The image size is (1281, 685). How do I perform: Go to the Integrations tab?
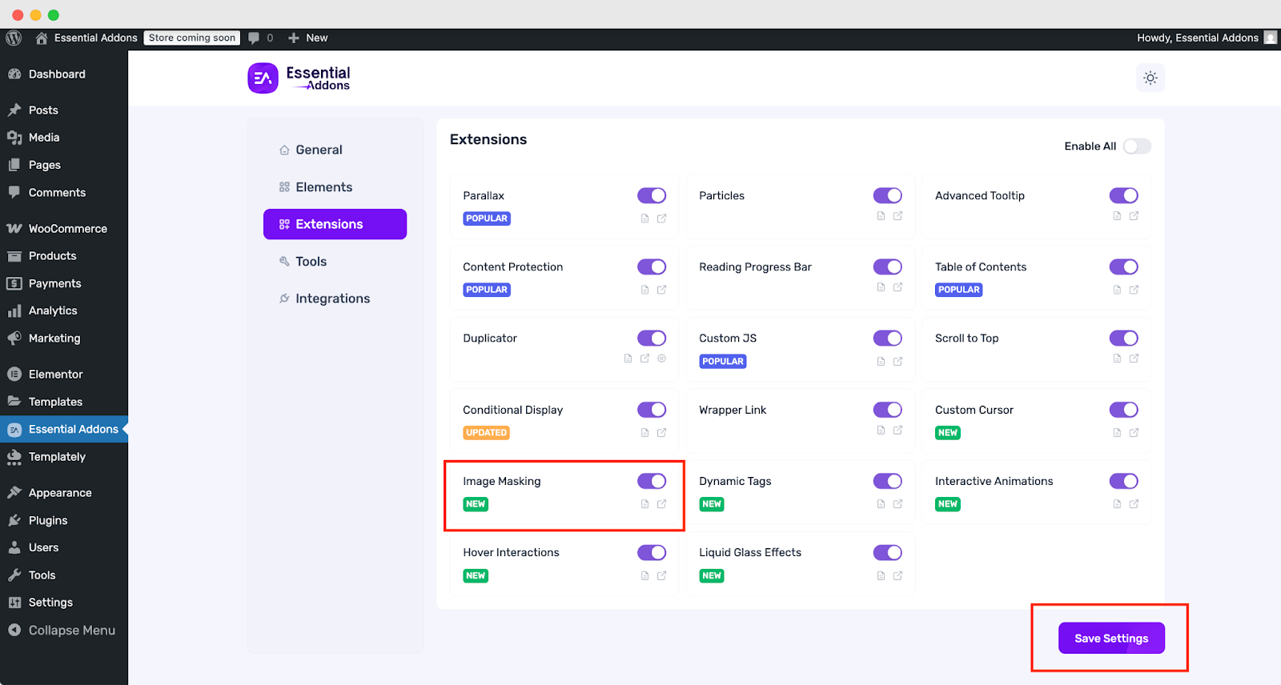pos(332,298)
